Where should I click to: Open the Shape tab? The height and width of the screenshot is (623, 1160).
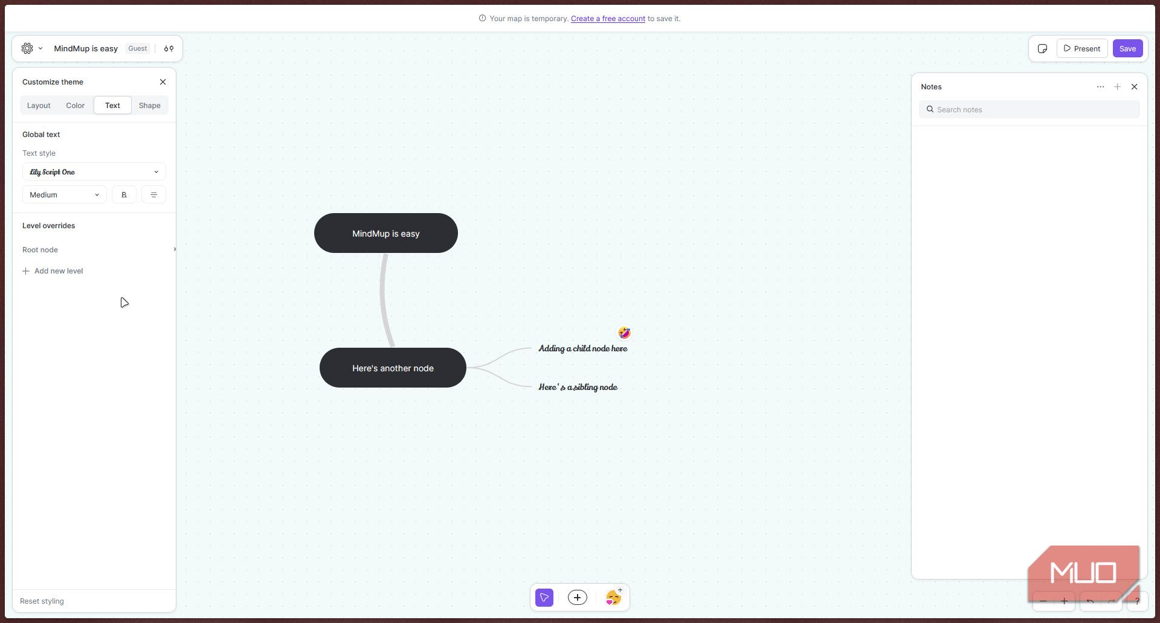(149, 105)
